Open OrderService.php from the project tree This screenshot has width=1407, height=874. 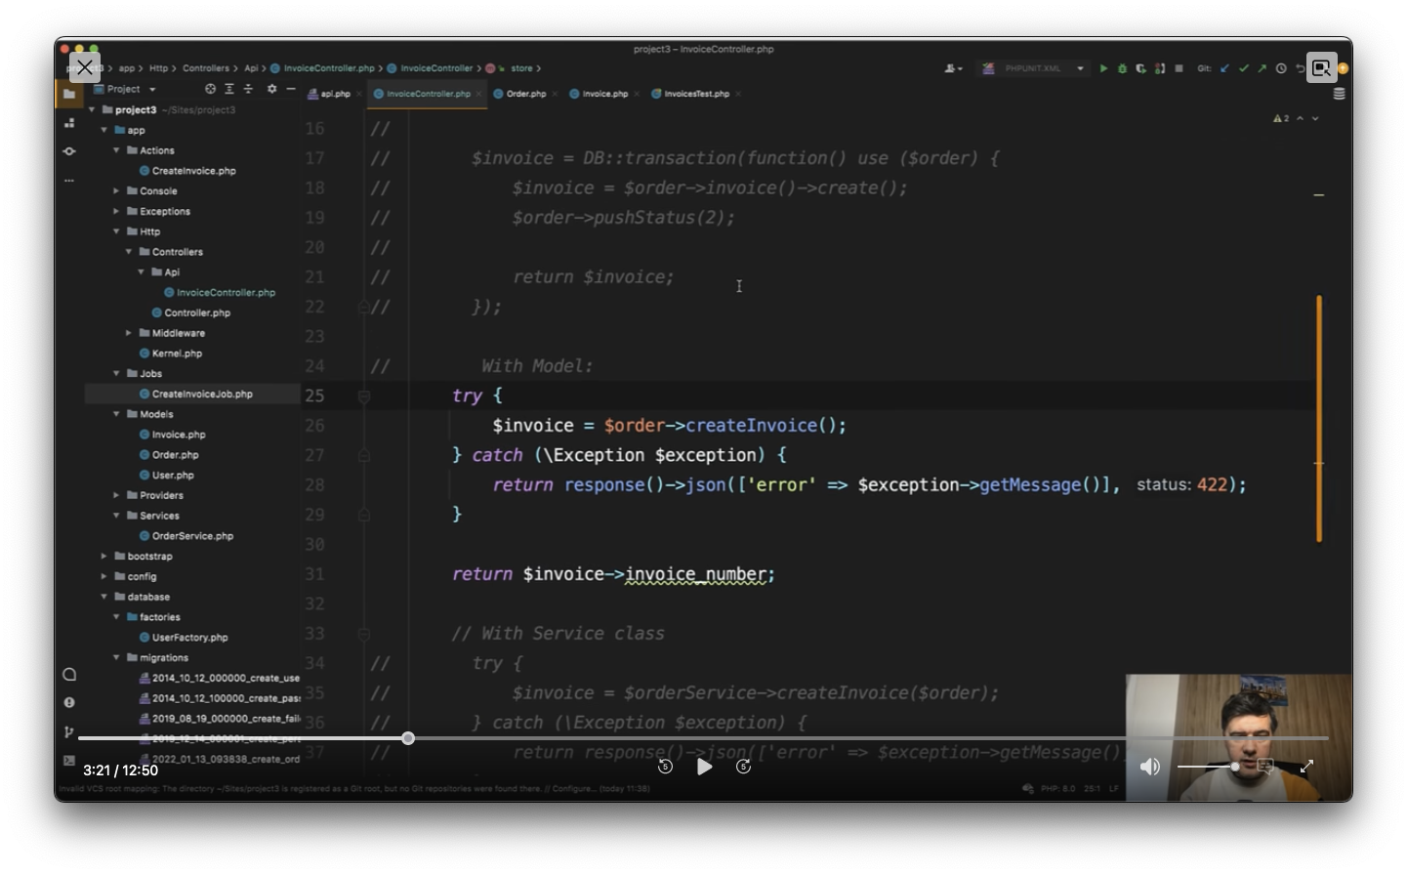[192, 536]
